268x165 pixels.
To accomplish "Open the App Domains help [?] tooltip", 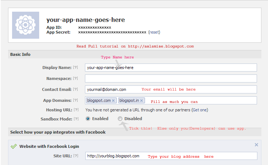I will [75, 100].
